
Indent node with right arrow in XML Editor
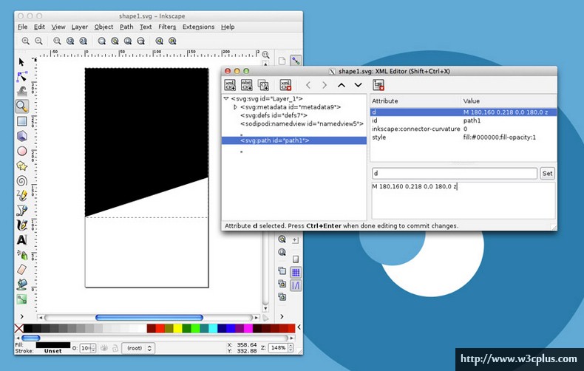[x=325, y=85]
